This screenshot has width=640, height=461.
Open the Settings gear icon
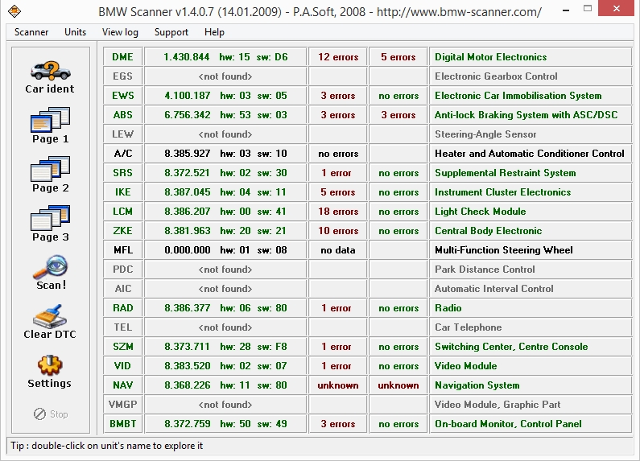pyautogui.click(x=49, y=371)
